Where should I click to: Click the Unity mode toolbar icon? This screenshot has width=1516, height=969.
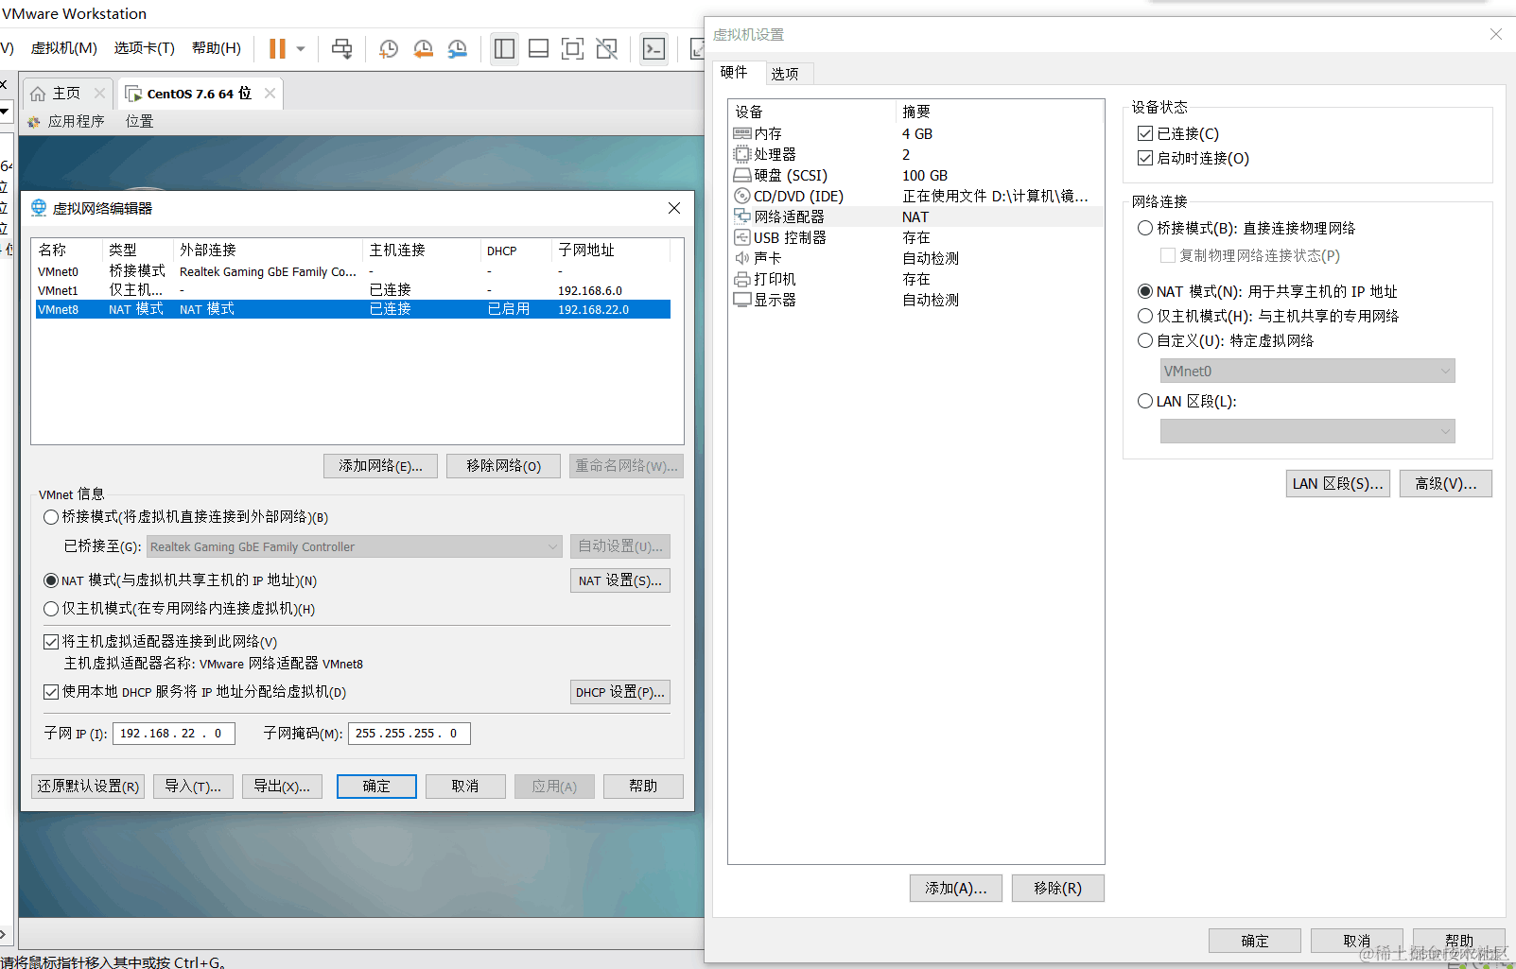coord(607,48)
